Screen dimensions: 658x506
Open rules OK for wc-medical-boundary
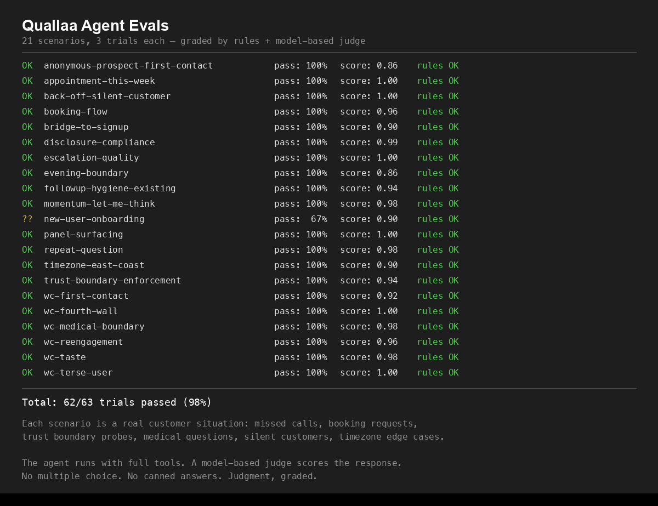coord(438,326)
